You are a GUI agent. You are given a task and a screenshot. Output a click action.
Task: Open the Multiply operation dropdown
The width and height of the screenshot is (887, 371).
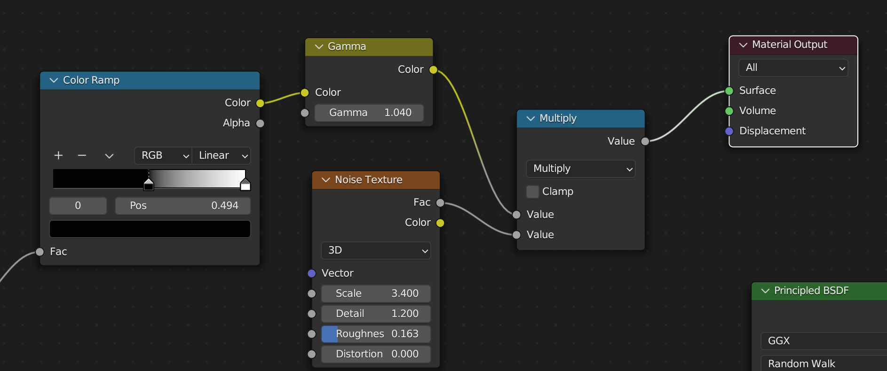click(581, 169)
